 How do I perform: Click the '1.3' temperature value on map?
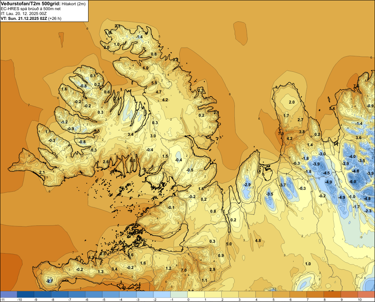[100, 272]
